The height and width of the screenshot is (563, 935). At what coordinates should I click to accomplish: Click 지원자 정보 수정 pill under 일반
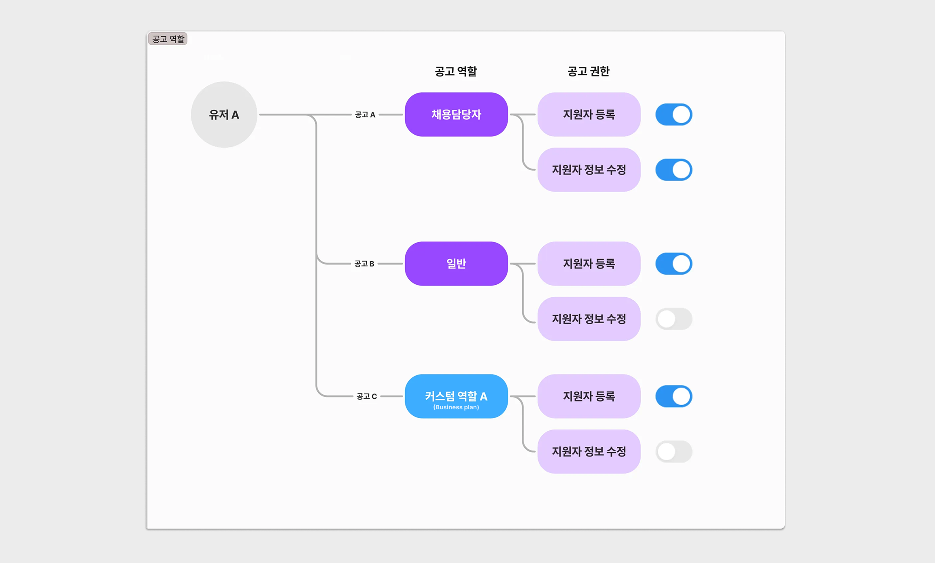pyautogui.click(x=589, y=319)
